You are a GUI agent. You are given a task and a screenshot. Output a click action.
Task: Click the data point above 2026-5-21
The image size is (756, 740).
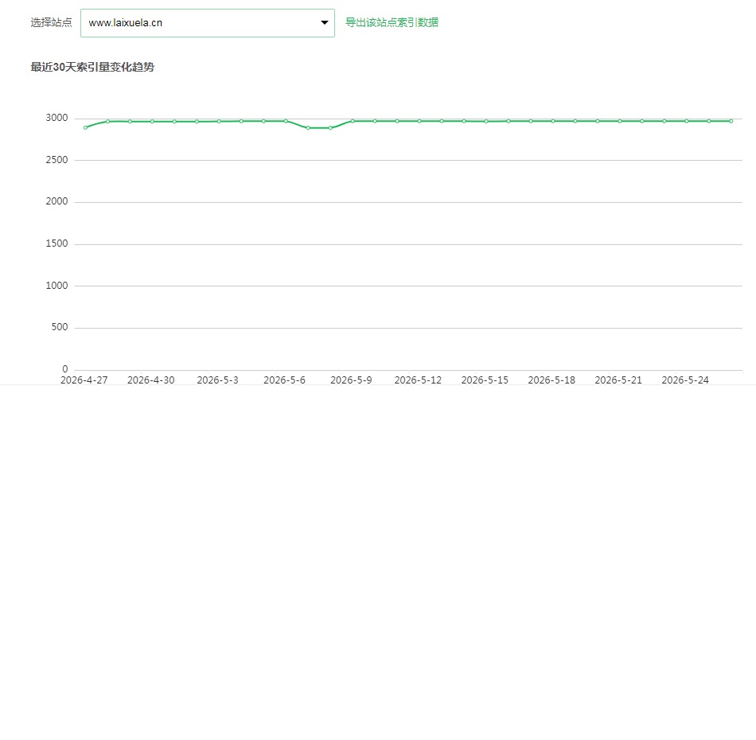coord(620,121)
